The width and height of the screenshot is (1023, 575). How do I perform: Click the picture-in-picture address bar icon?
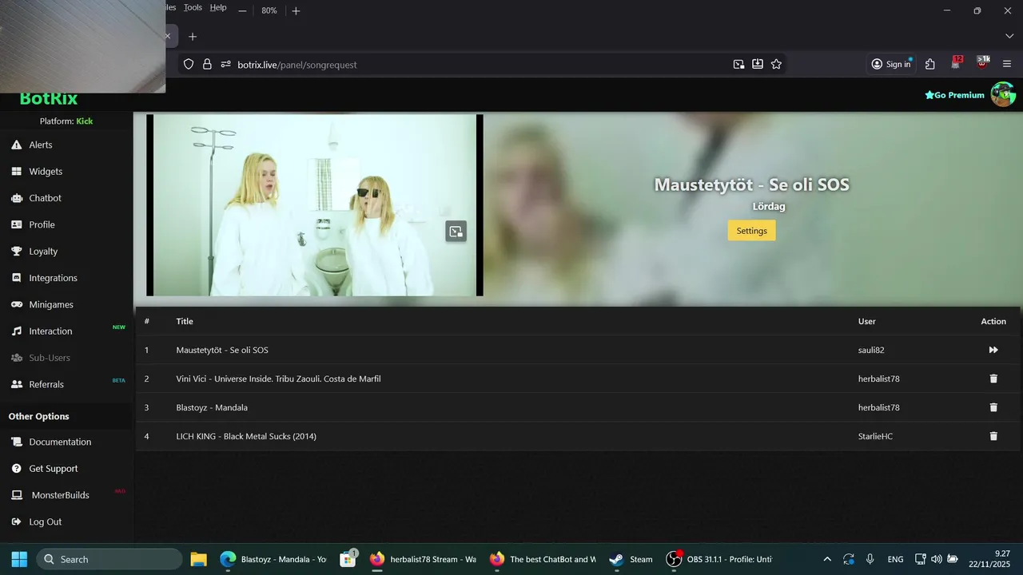coord(739,64)
